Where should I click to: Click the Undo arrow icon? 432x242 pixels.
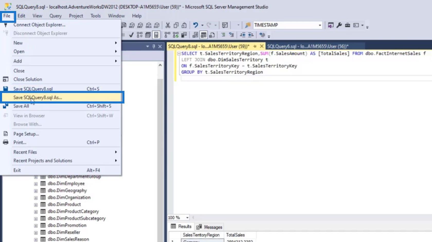pyautogui.click(x=196, y=25)
